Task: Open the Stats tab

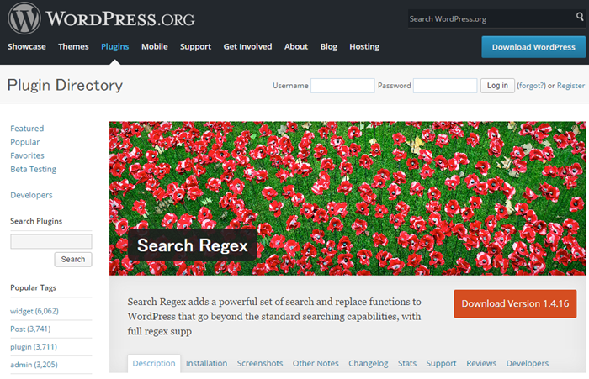Action: click(x=407, y=363)
